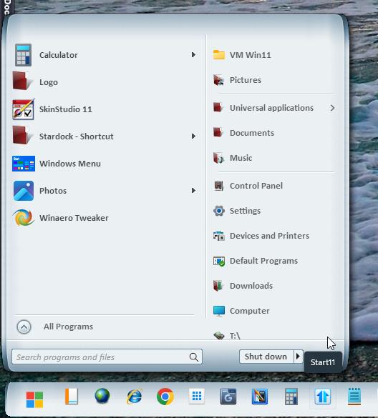Select Devices and Printers
This screenshot has height=418, width=378.
coord(273,236)
